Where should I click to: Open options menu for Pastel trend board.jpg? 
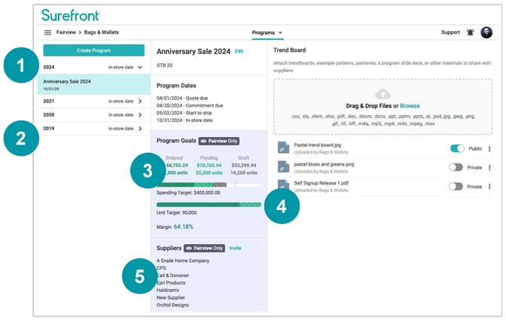pos(489,149)
